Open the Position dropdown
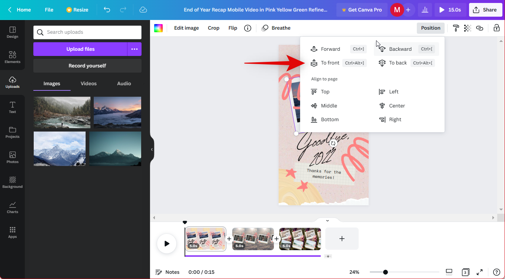This screenshot has height=279, width=505. click(431, 28)
